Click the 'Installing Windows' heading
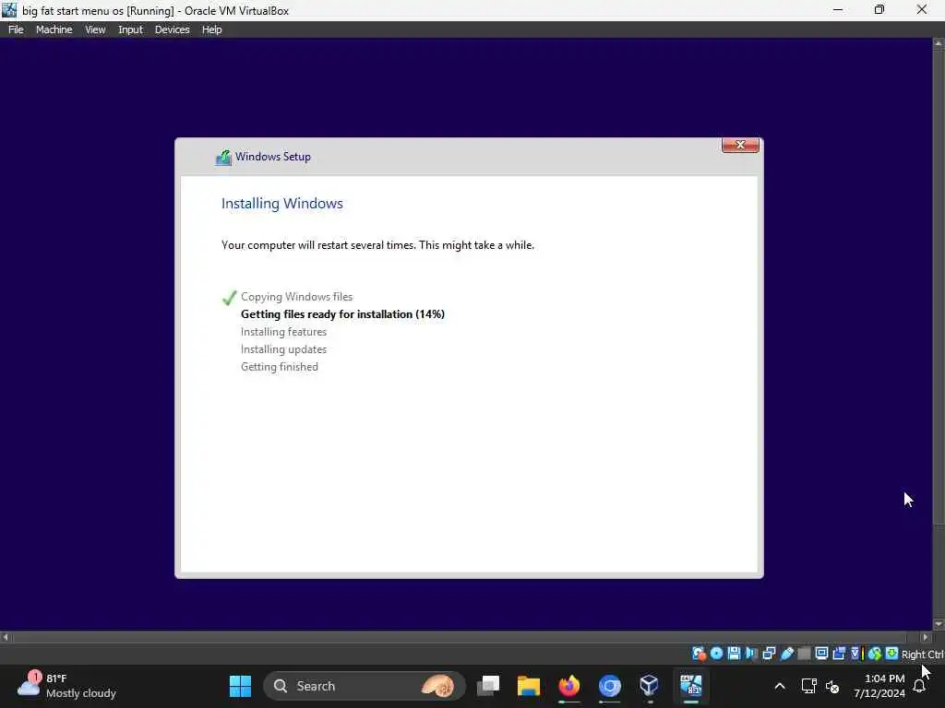 282,204
